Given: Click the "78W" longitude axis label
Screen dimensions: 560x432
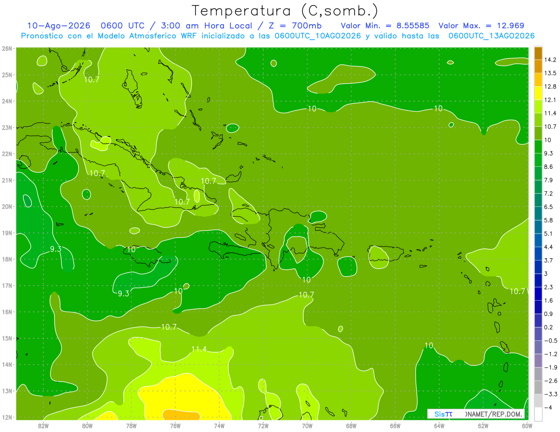Looking at the screenshot, I should 131,426.
